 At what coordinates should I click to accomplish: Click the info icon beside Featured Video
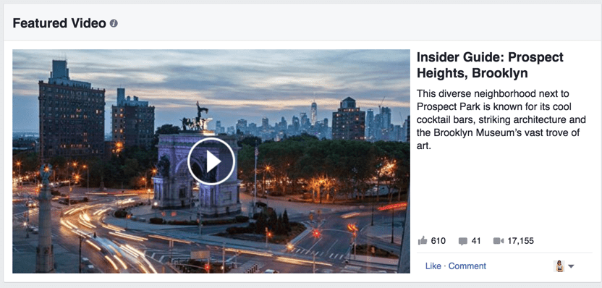pyautogui.click(x=114, y=23)
